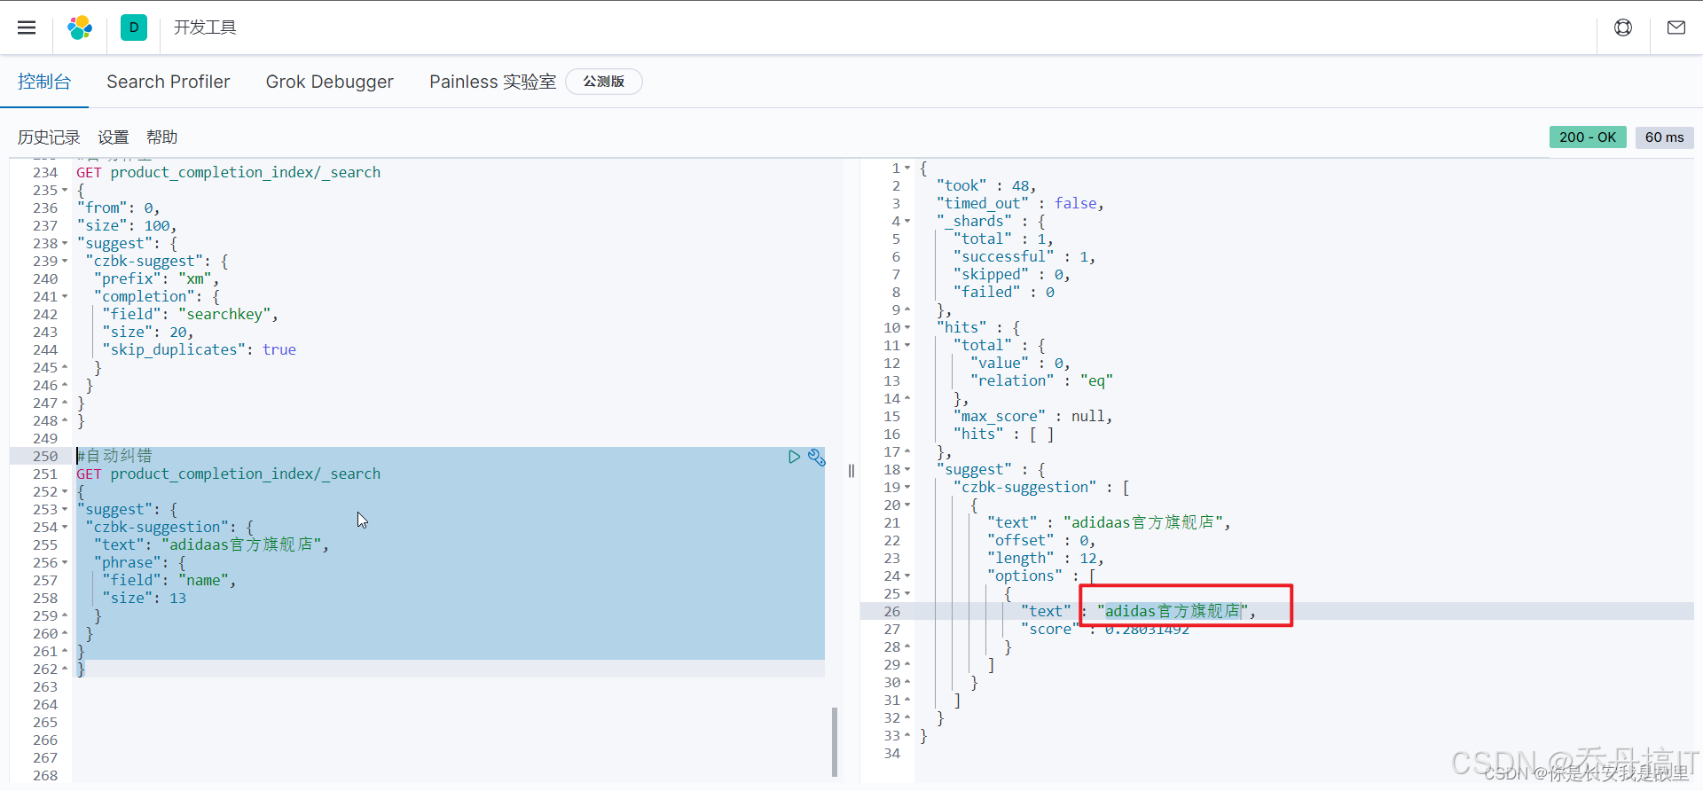
Task: Click "relation" : "eq" in response
Action: [x=1041, y=380]
